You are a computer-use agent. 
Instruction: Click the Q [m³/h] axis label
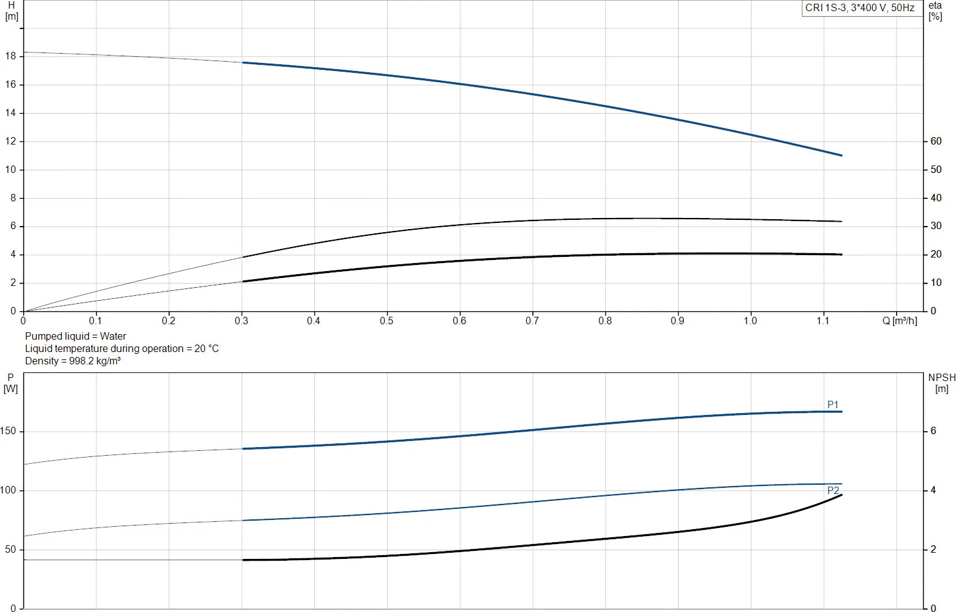coord(900,321)
